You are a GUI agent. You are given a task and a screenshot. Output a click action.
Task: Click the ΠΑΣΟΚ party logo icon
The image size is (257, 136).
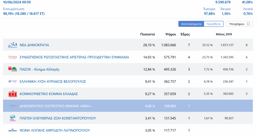coord(13,69)
